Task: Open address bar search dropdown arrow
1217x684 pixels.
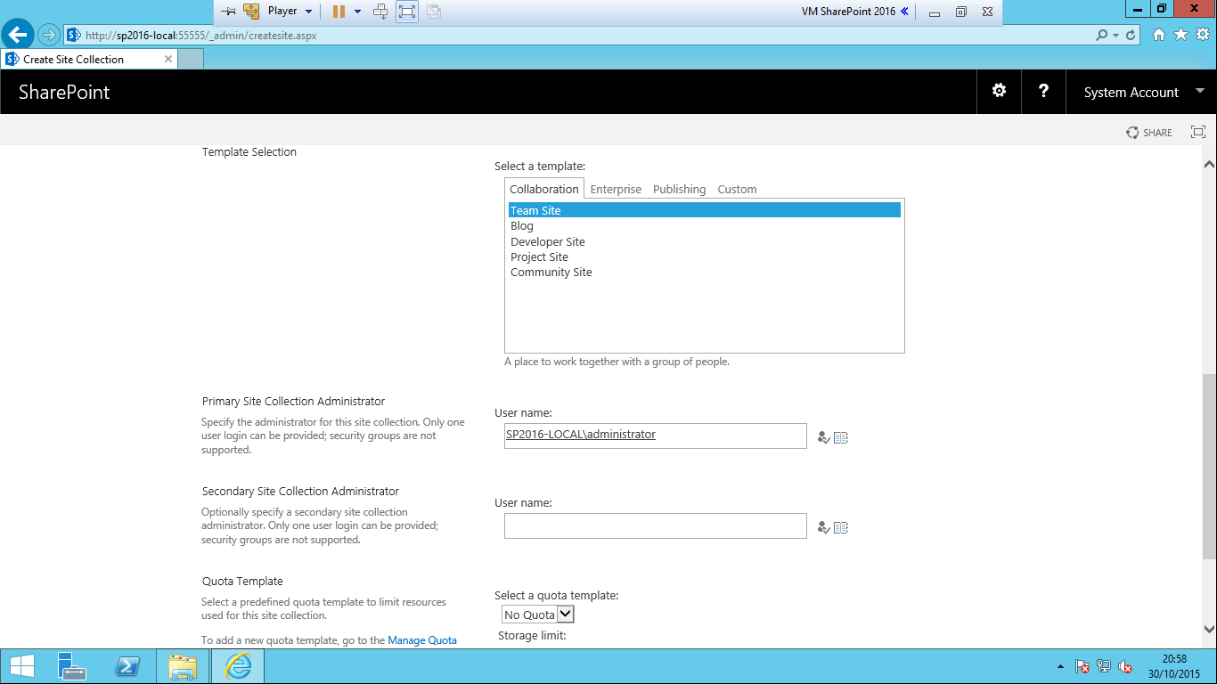Action: point(1116,36)
